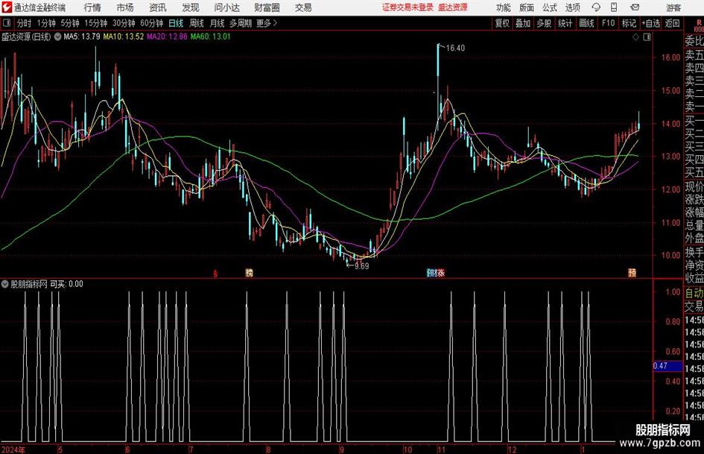Click the blue 0.47 axis value marker
Image resolution: width=704 pixels, height=454 pixels.
point(667,366)
